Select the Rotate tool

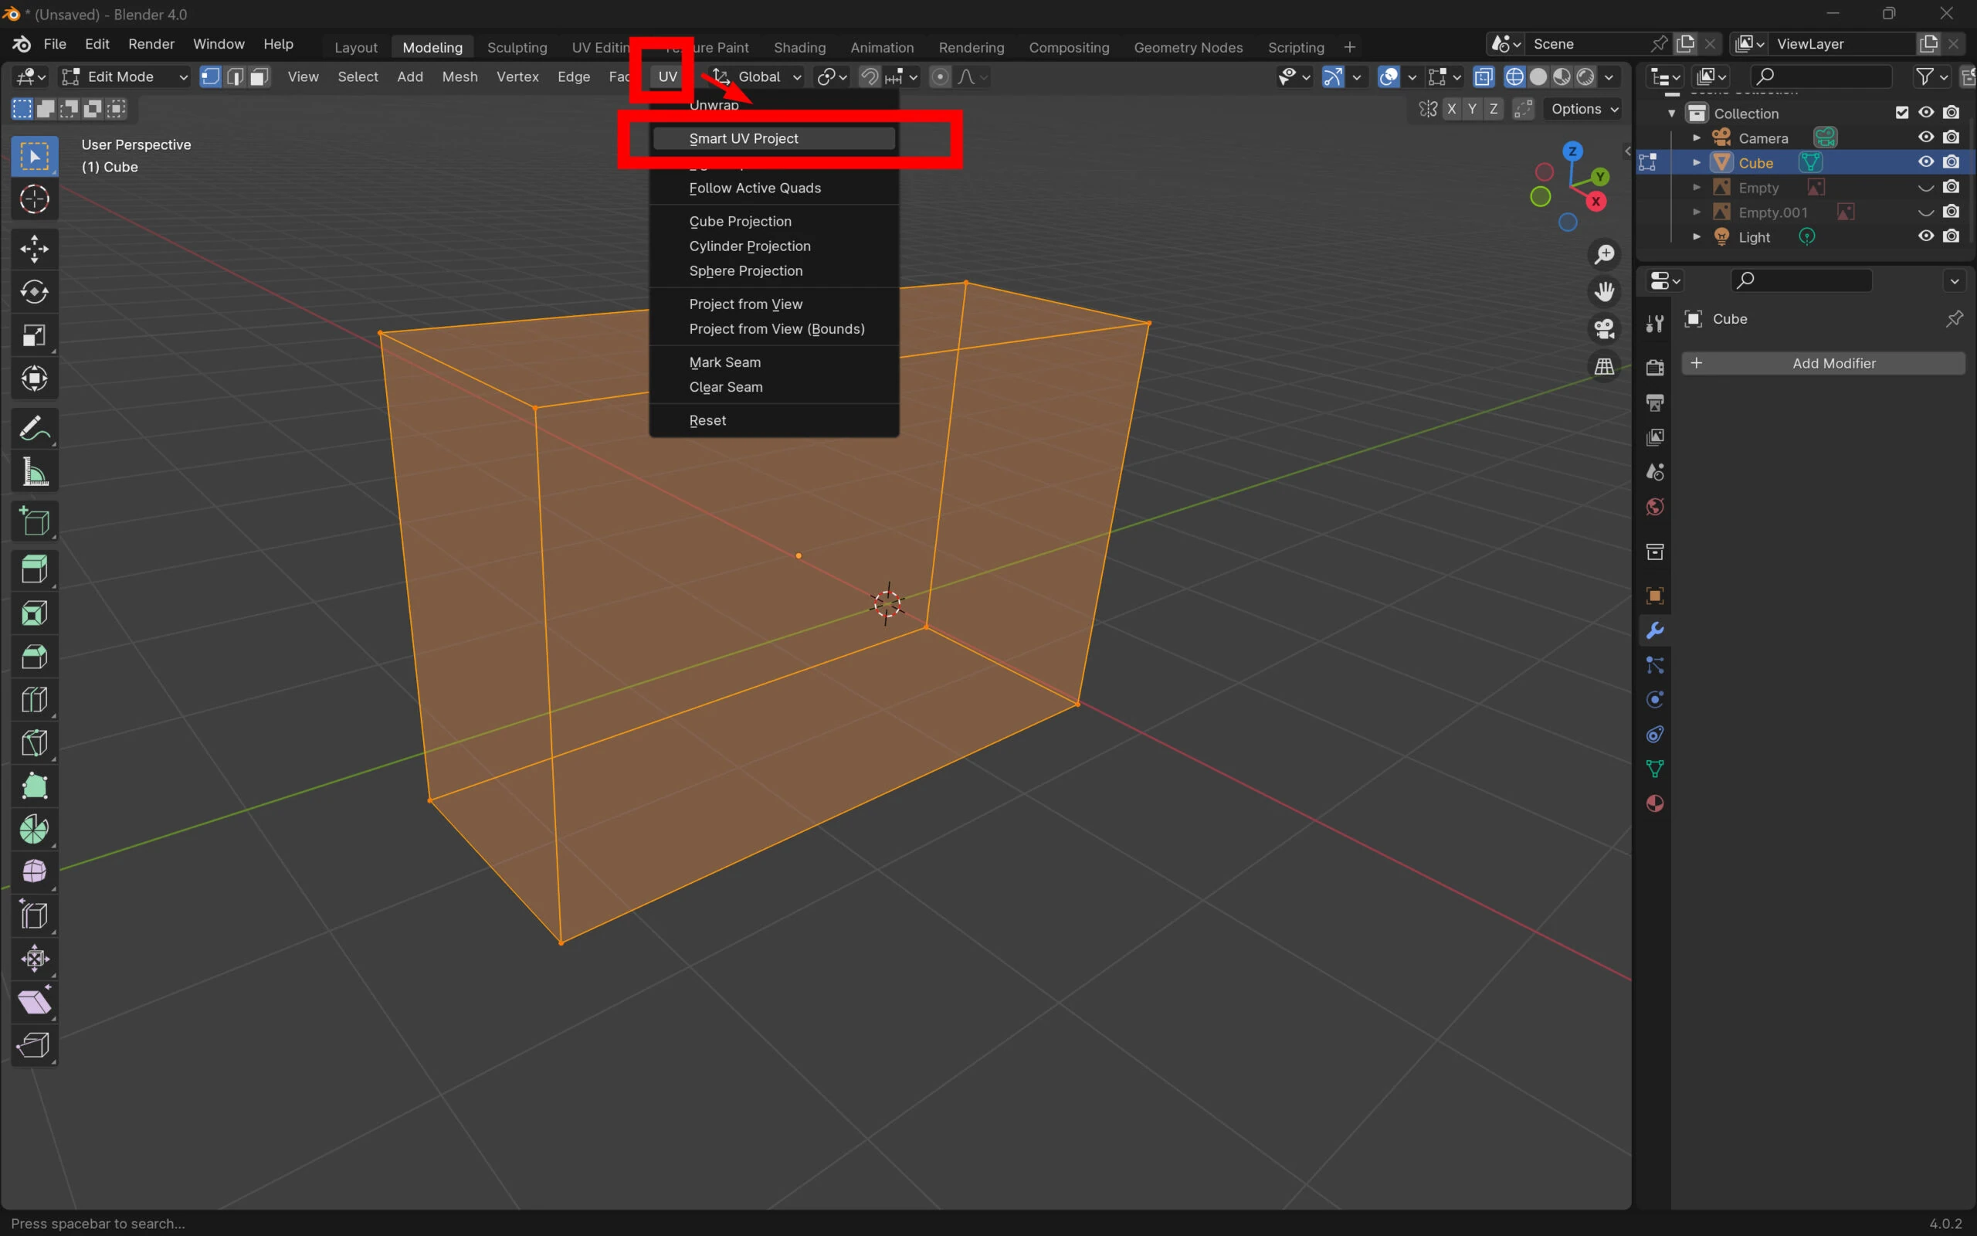[x=34, y=293]
